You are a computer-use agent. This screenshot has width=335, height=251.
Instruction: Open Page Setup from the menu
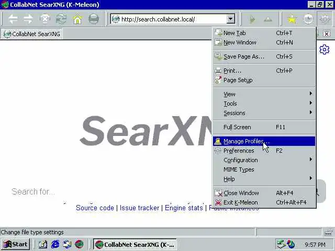coord(264,80)
